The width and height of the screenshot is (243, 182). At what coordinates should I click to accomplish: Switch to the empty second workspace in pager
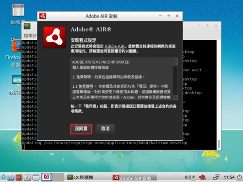(58, 177)
